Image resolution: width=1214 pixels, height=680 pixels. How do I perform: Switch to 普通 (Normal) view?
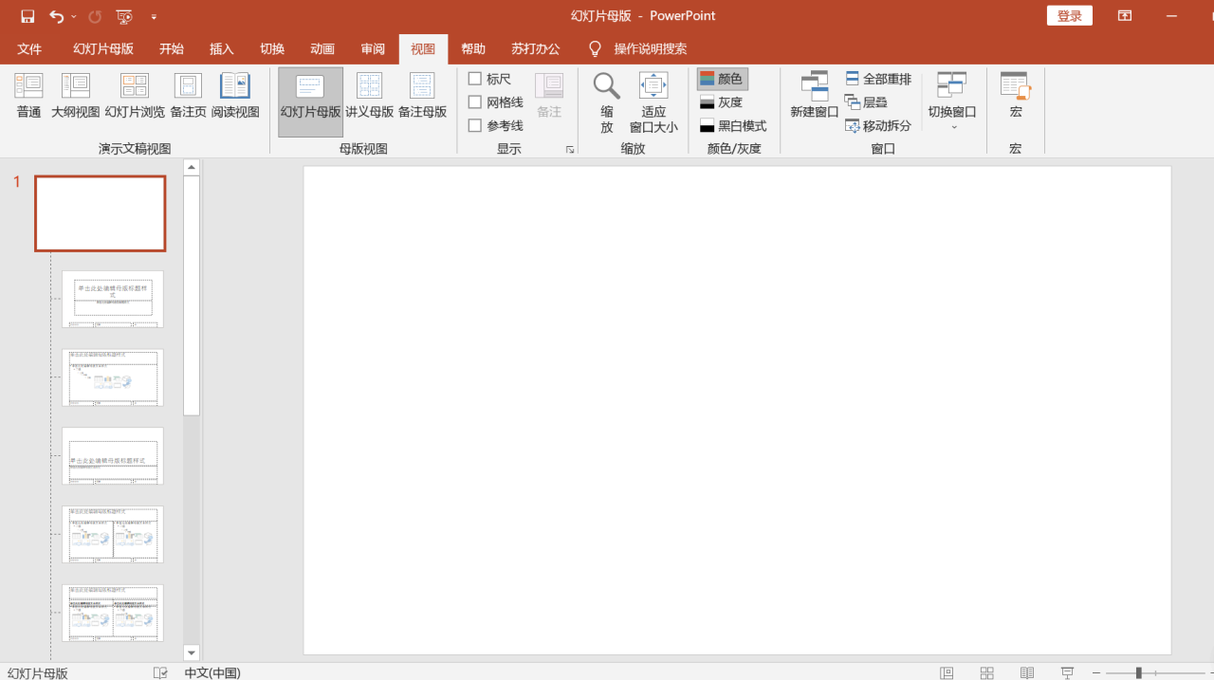[x=28, y=95]
